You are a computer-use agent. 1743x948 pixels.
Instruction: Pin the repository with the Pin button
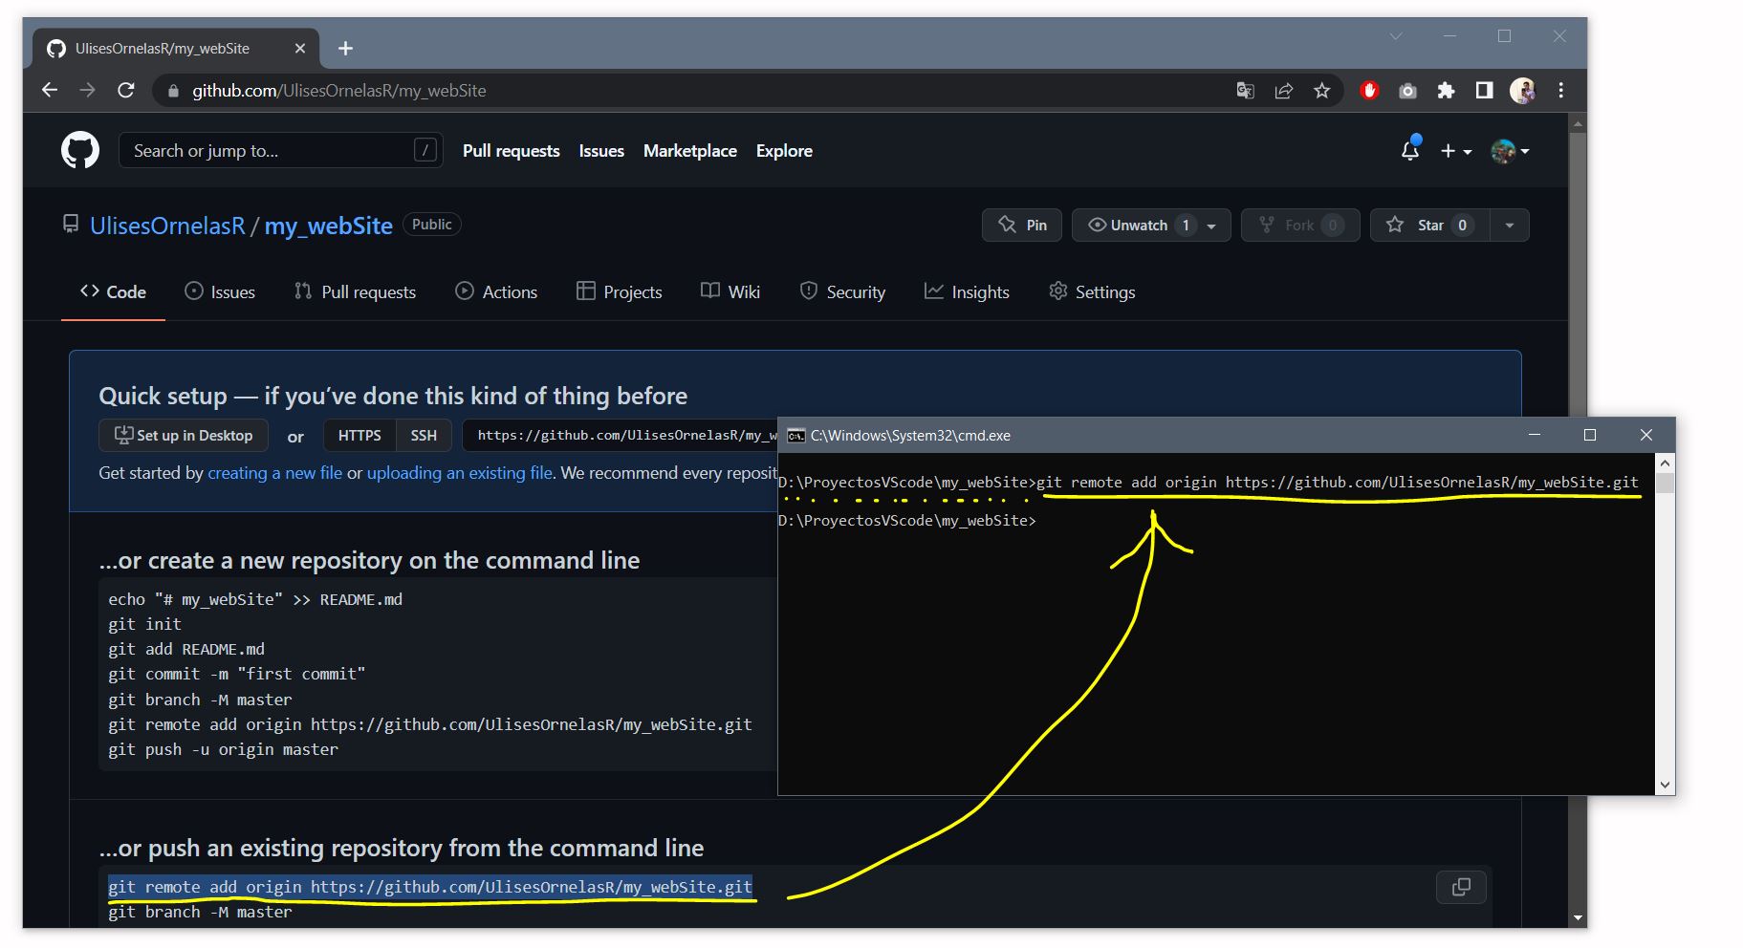pyautogui.click(x=1022, y=225)
